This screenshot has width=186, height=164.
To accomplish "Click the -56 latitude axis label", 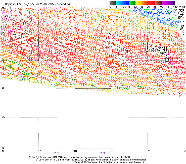I will pos(2,88).
